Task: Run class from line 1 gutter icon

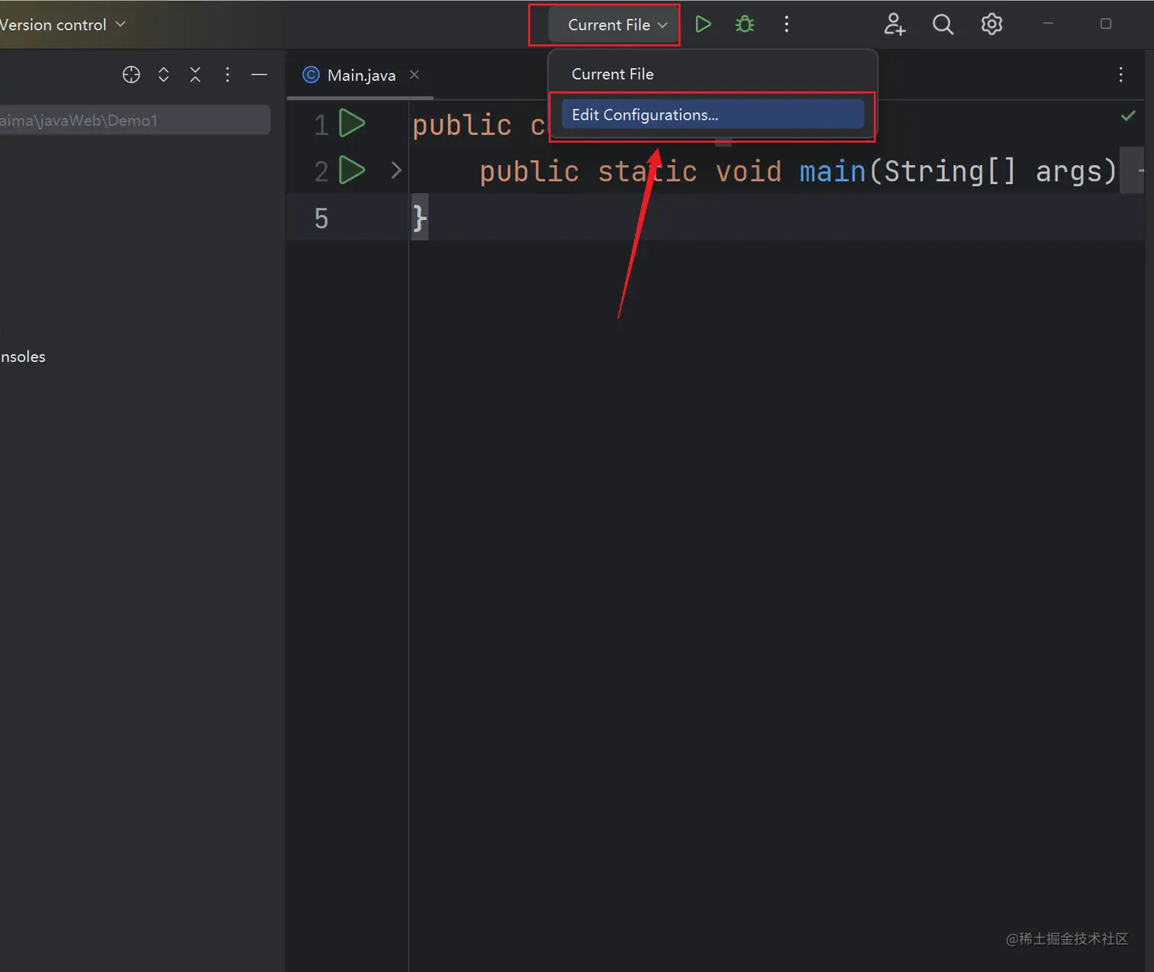Action: point(352,124)
